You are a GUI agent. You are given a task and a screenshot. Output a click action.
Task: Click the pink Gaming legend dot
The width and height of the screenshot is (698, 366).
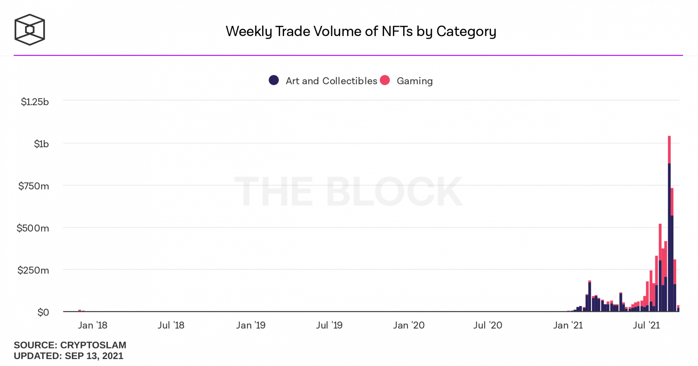click(x=385, y=80)
